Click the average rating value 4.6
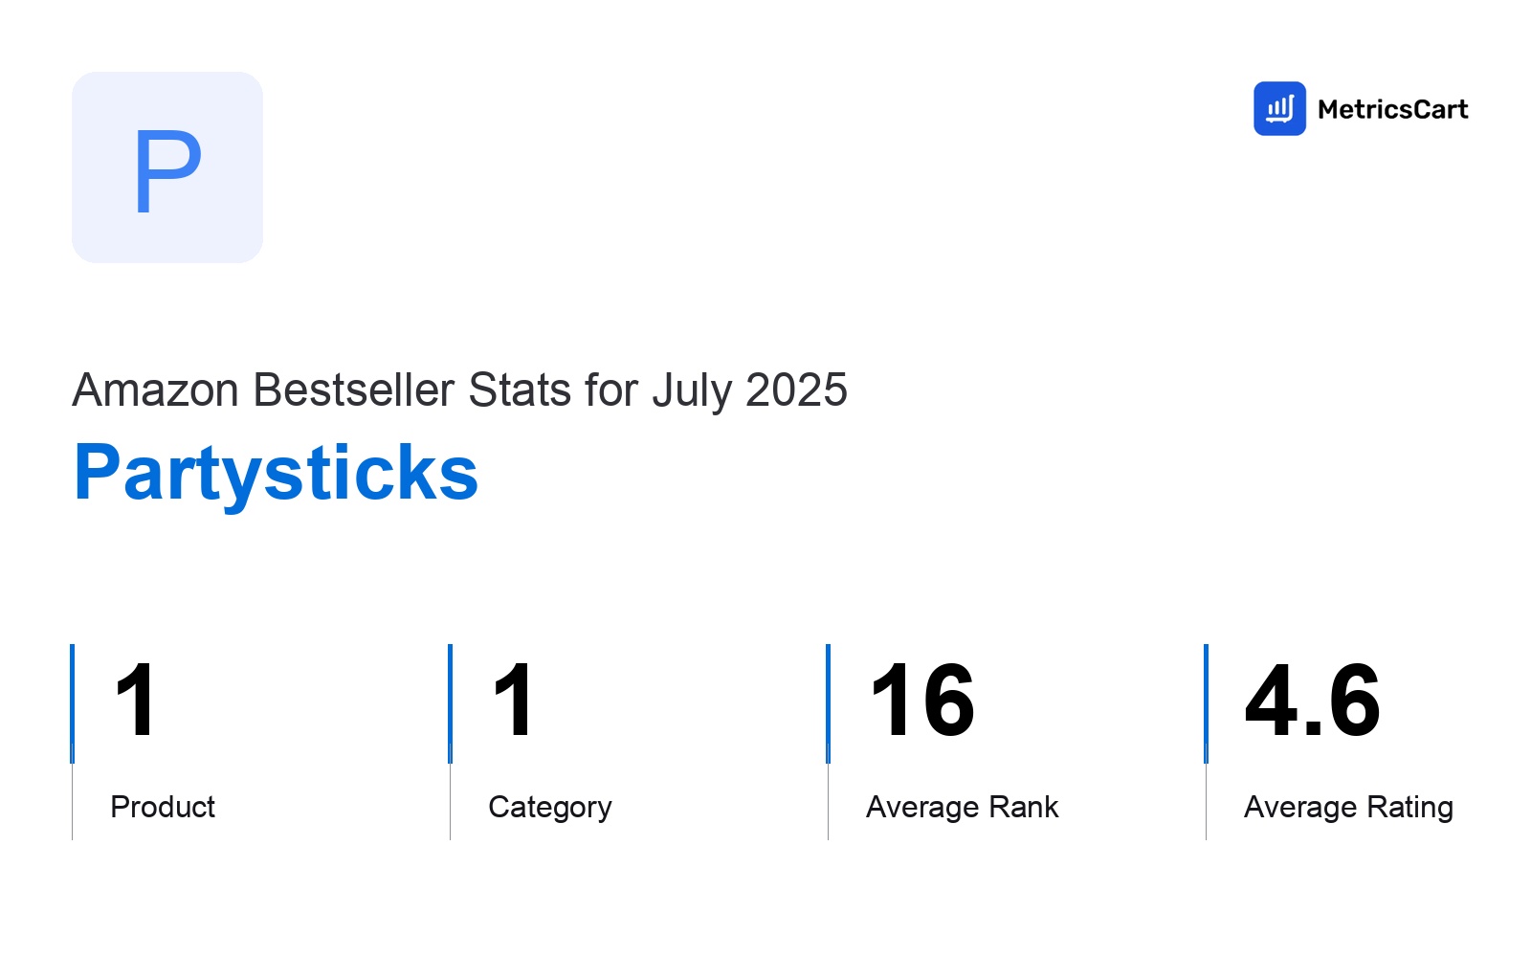The image size is (1531, 957). pyautogui.click(x=1312, y=701)
